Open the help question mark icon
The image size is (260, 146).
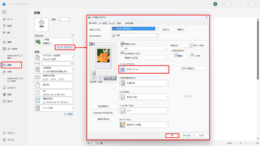click(x=231, y=4)
